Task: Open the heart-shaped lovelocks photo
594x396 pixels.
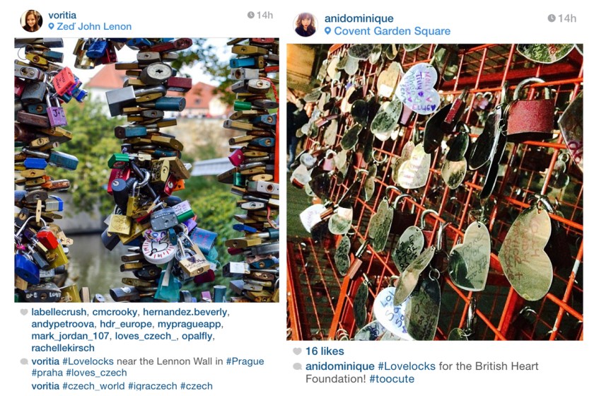Action: coord(434,192)
